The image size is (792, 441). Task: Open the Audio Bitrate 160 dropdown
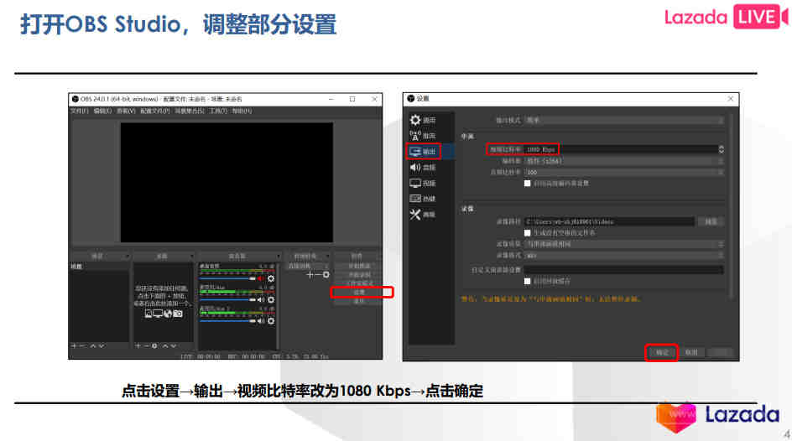pyautogui.click(x=624, y=172)
